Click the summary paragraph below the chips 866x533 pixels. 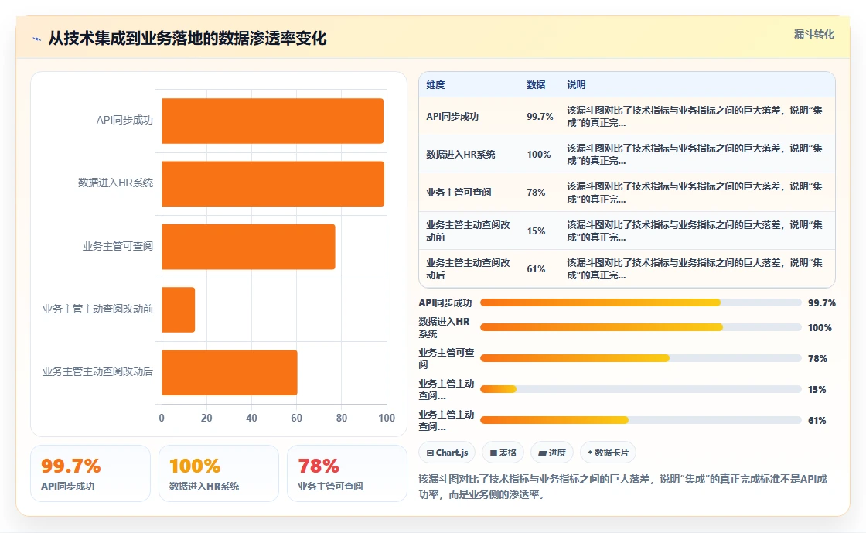point(623,487)
